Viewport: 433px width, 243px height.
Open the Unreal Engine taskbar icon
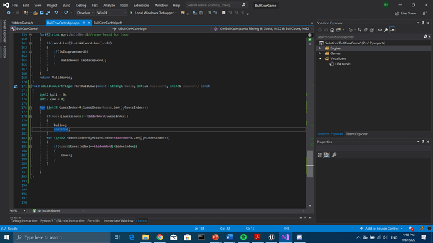click(x=272, y=237)
